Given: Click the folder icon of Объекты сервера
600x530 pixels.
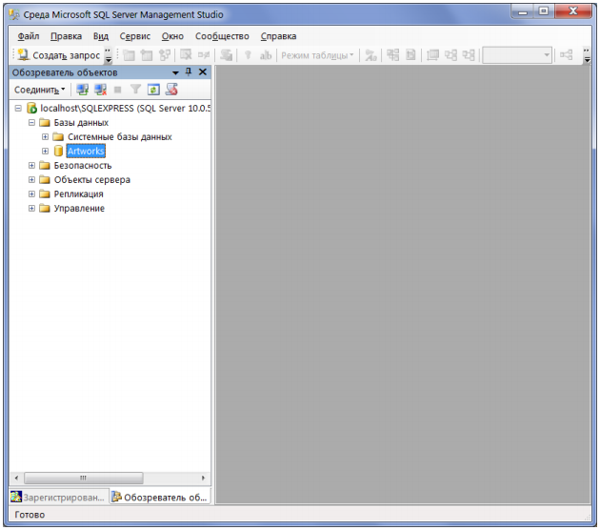Looking at the screenshot, I should (45, 179).
